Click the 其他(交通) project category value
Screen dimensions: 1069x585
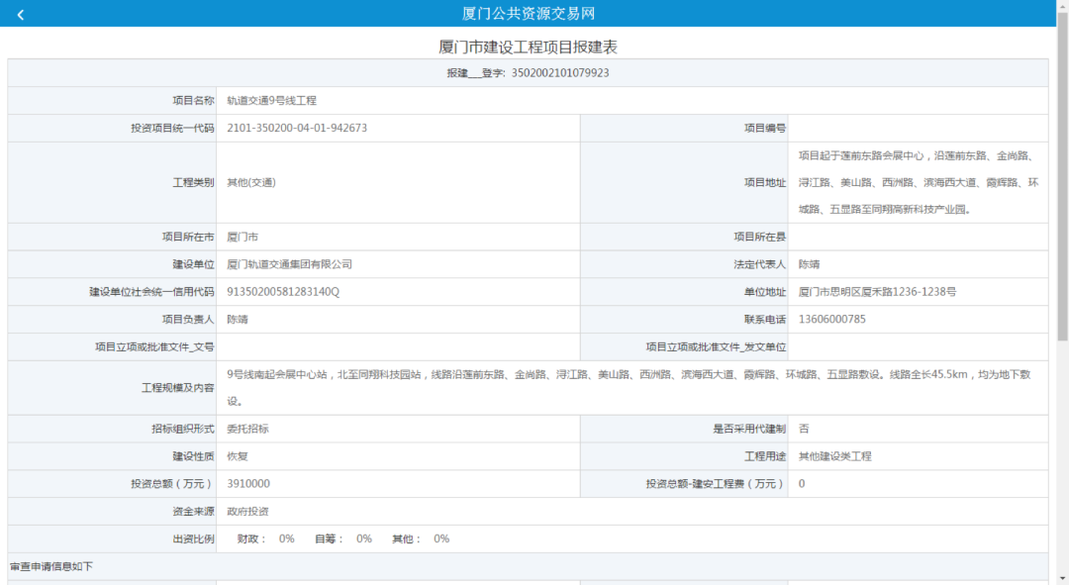(x=250, y=183)
